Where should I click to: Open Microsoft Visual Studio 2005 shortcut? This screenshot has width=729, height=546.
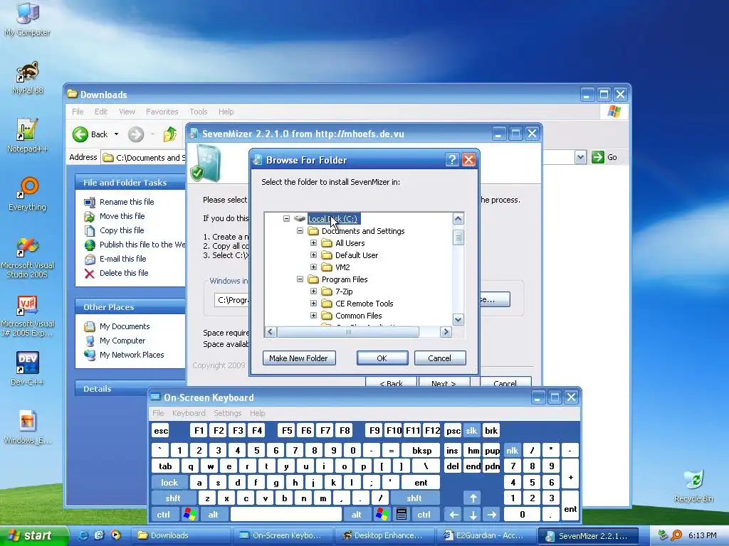point(27,257)
